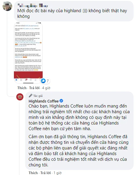The height and width of the screenshot is (175, 138).
Task: Click the Tác giả author label
Action: pos(38,96)
